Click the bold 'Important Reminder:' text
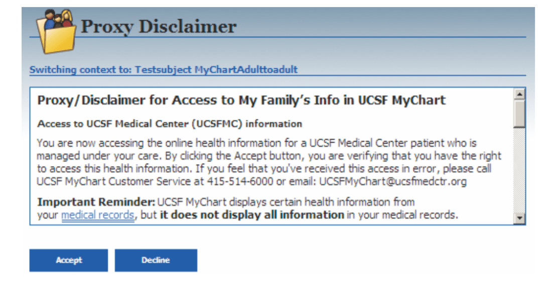Image resolution: width=558 pixels, height=282 pixels. 96,202
